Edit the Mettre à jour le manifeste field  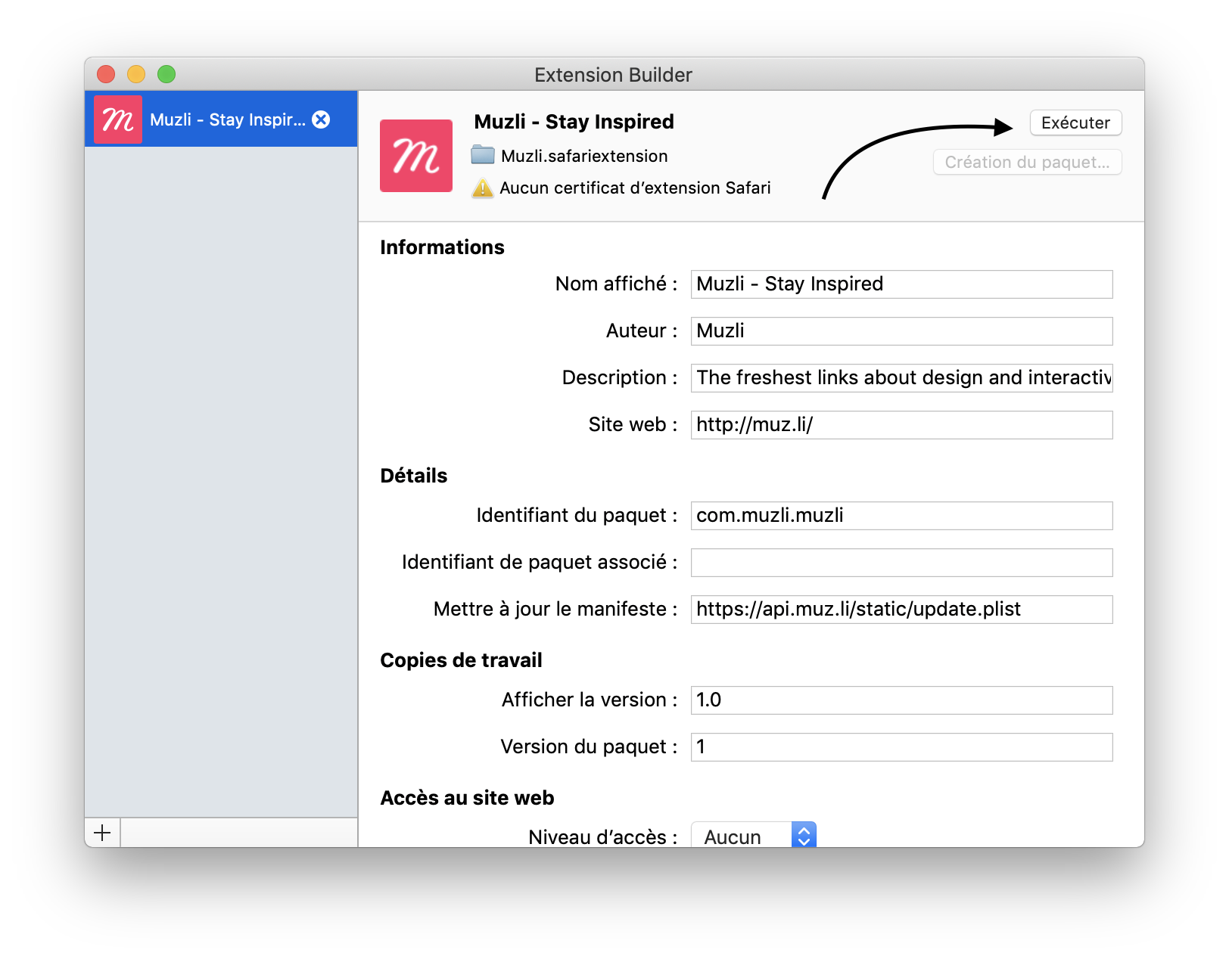901,610
